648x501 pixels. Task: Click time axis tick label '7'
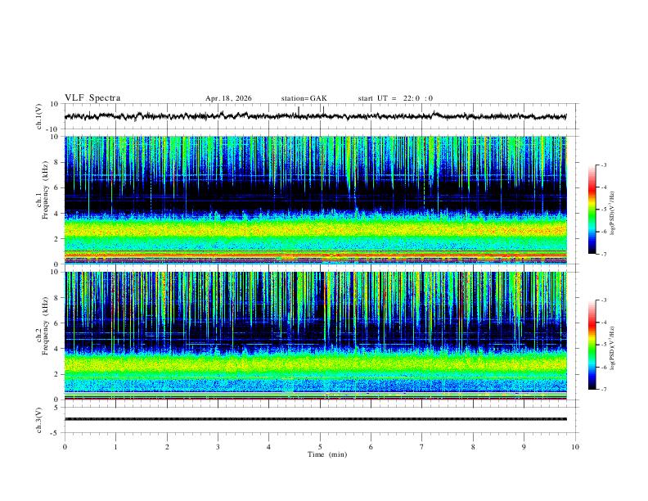point(422,447)
